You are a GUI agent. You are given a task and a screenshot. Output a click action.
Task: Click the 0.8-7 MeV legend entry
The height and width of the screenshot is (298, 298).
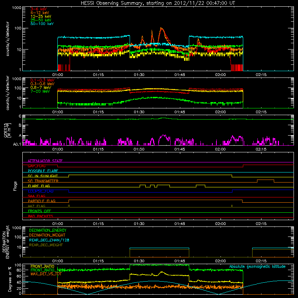coord(41,88)
